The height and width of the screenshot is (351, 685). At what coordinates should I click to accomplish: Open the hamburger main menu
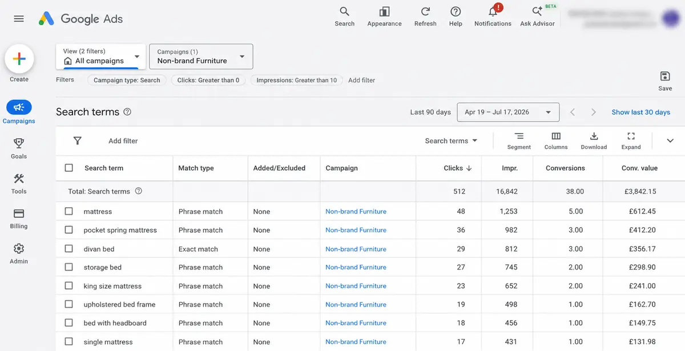[x=19, y=19]
